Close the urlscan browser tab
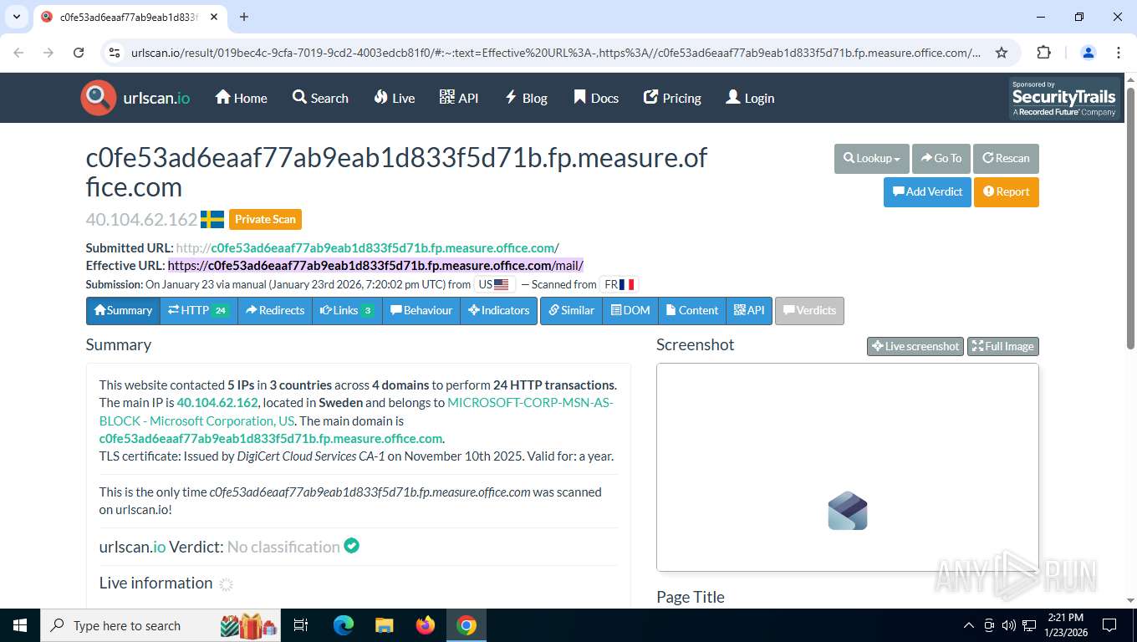The height and width of the screenshot is (642, 1137). (214, 17)
